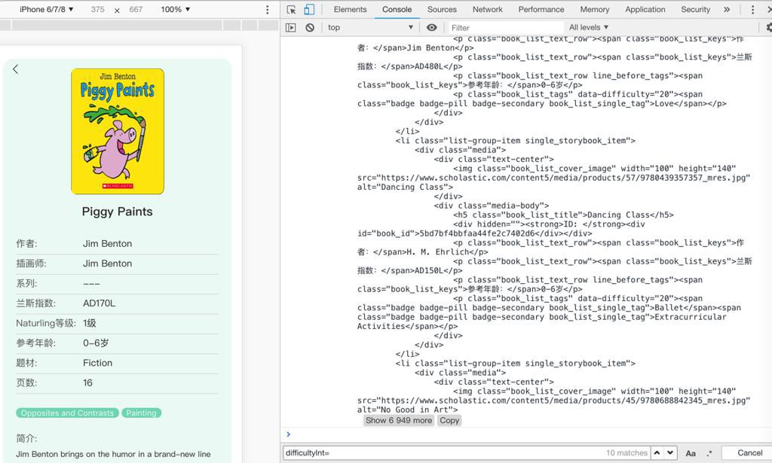Open the All levels dropdown
This screenshot has height=463, width=772.
(589, 28)
